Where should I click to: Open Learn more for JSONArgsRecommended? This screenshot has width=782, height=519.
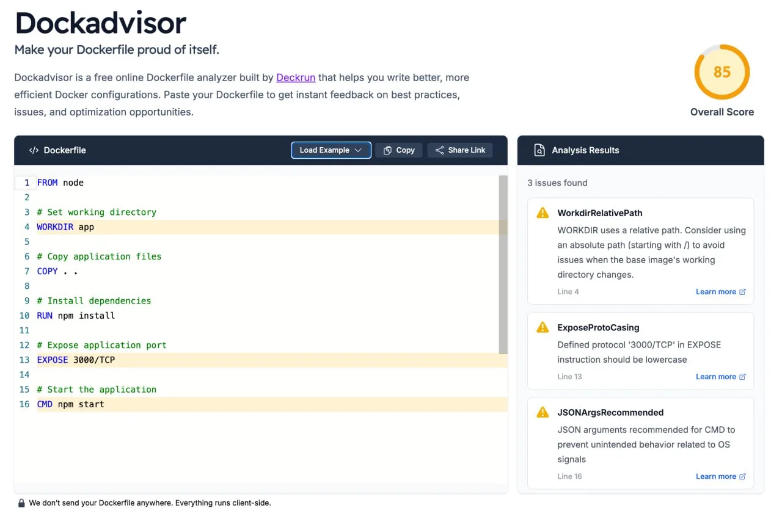tap(721, 476)
